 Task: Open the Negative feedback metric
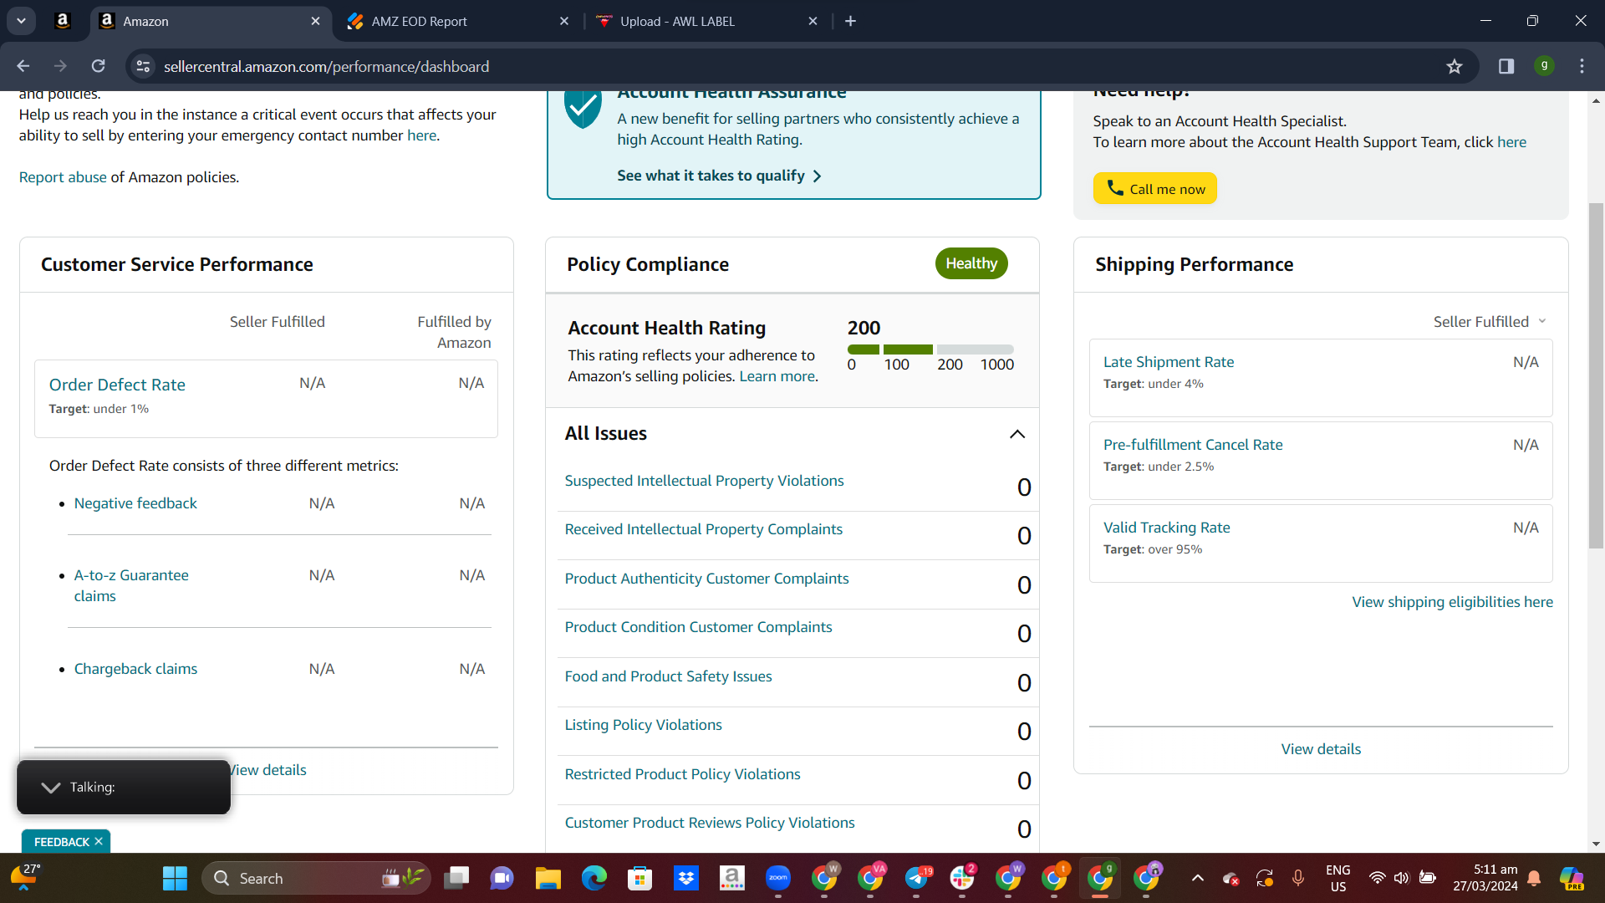(x=135, y=503)
